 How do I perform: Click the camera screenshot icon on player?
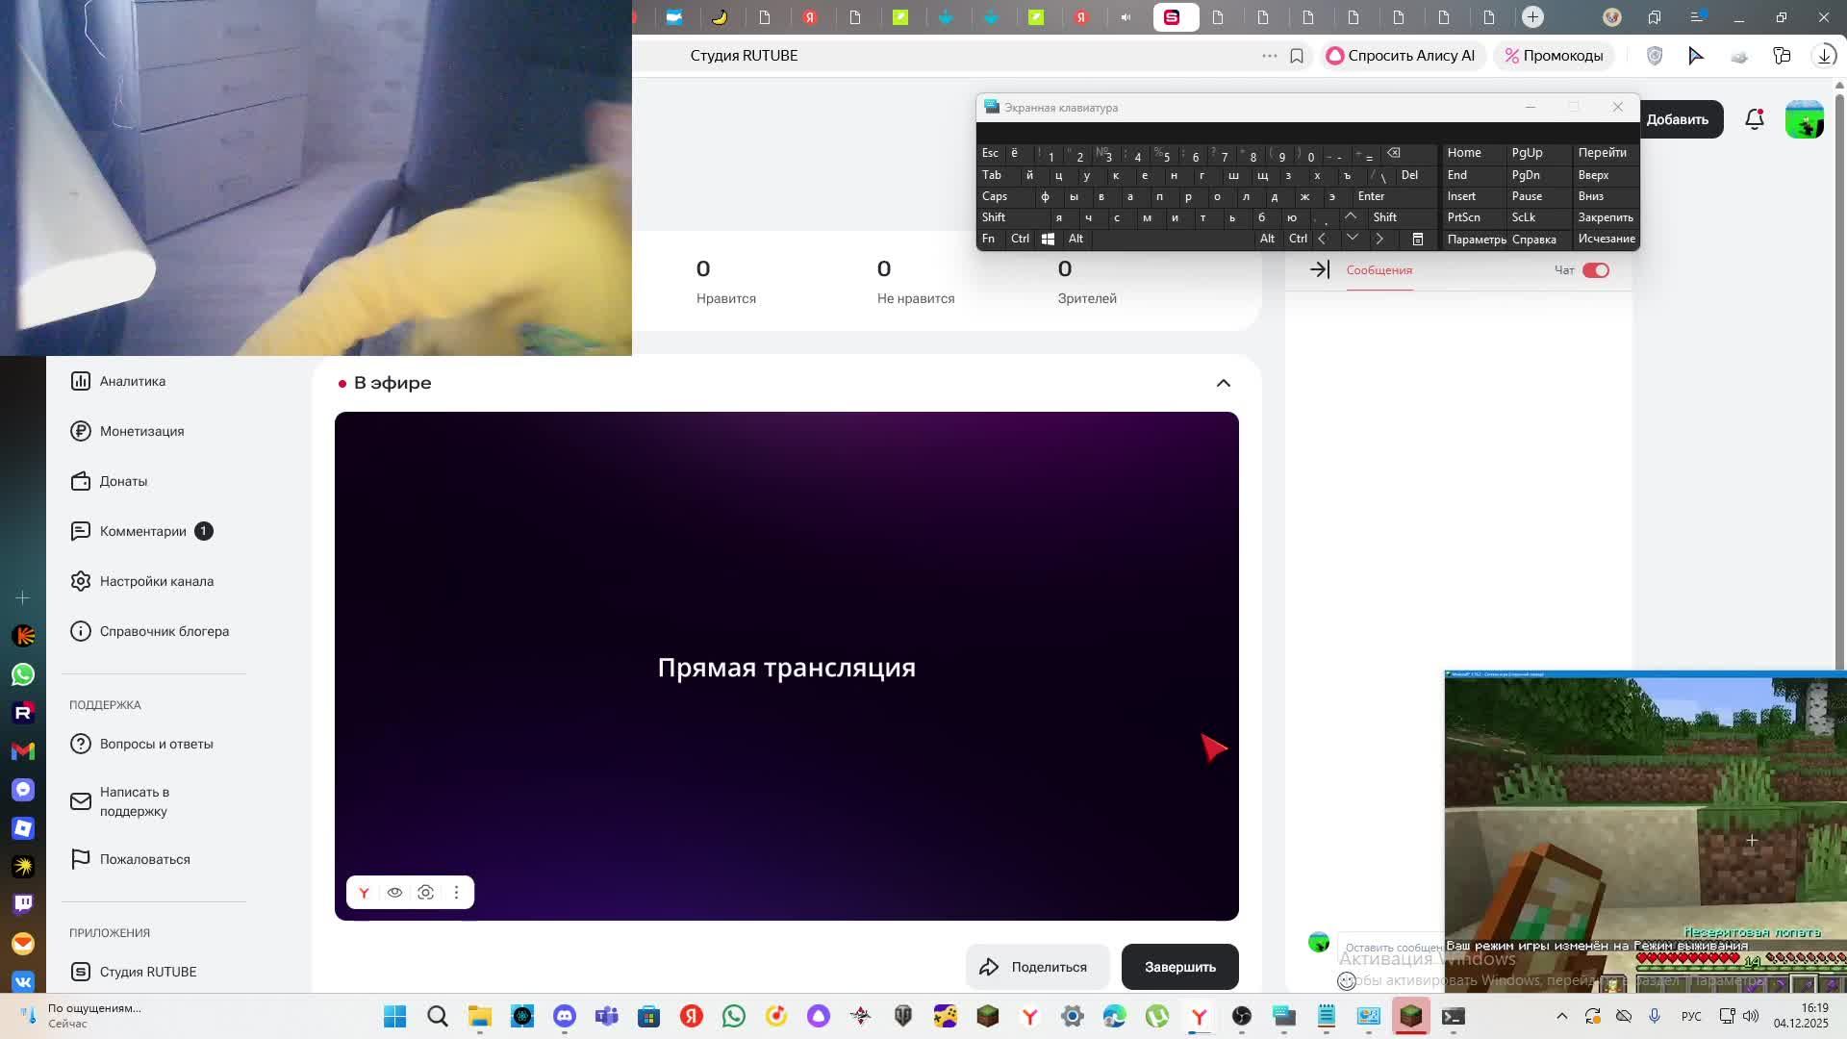click(x=425, y=893)
